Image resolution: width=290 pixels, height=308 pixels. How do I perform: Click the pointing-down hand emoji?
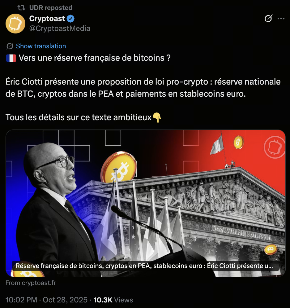[157, 117]
